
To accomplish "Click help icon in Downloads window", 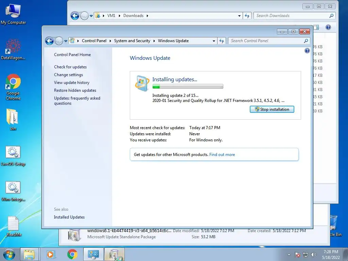I will (328, 27).
